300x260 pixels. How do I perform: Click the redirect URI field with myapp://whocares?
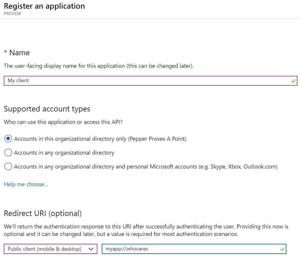[194, 249]
